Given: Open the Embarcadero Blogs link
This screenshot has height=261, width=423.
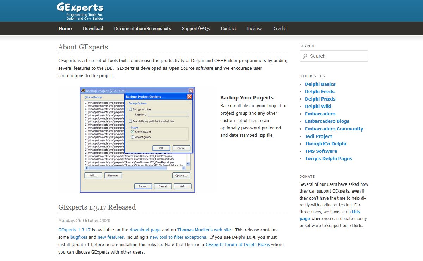Looking at the screenshot, I should pyautogui.click(x=327, y=121).
